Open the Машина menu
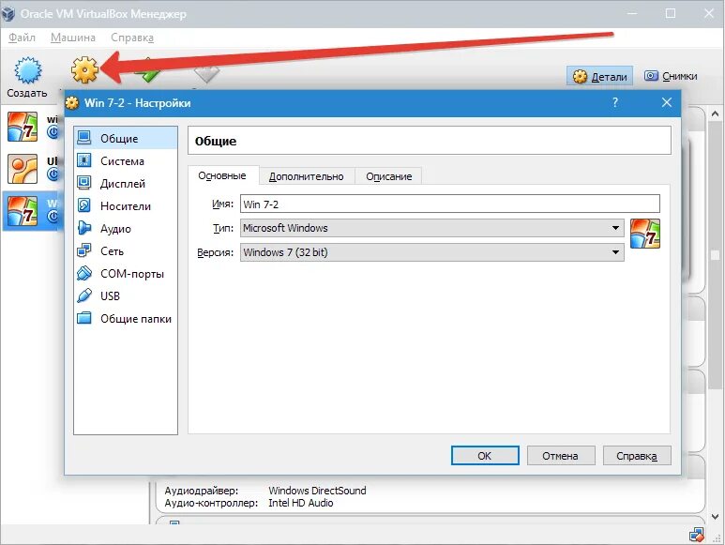Viewport: 725px width, 545px height. tap(73, 38)
